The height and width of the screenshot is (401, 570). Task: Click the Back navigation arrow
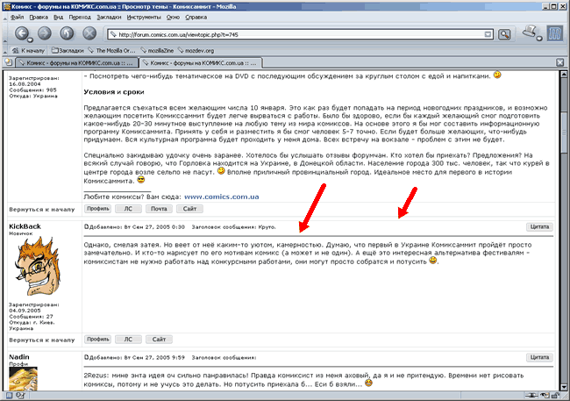20,33
